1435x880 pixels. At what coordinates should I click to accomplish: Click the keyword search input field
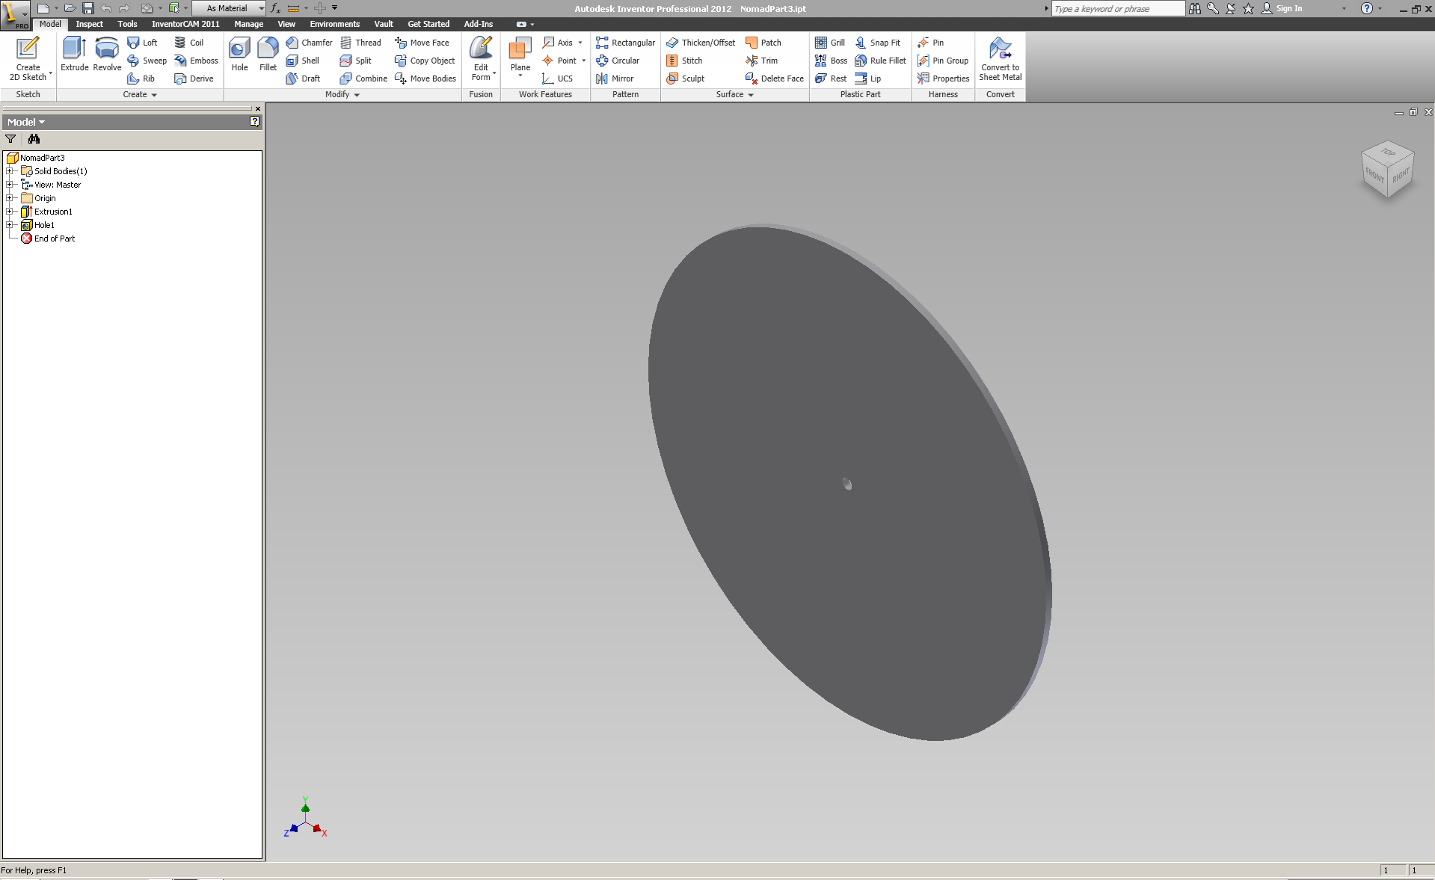click(1118, 8)
